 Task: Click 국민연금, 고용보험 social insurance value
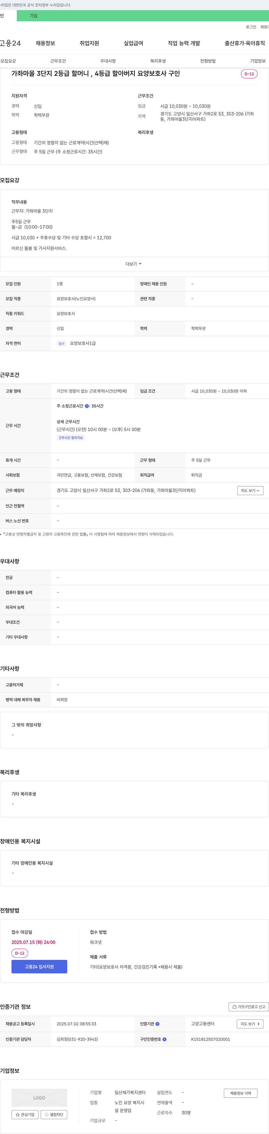pyautogui.click(x=89, y=475)
